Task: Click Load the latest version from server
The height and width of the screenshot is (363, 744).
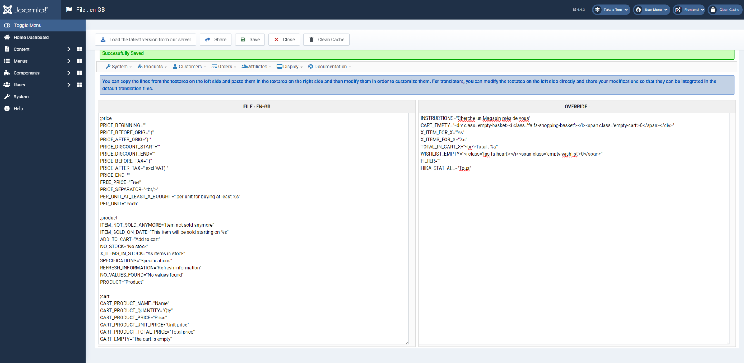Action: click(145, 39)
